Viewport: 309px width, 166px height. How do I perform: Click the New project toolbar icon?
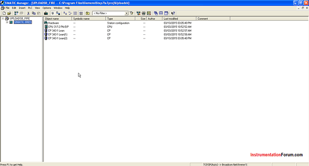[4, 13]
